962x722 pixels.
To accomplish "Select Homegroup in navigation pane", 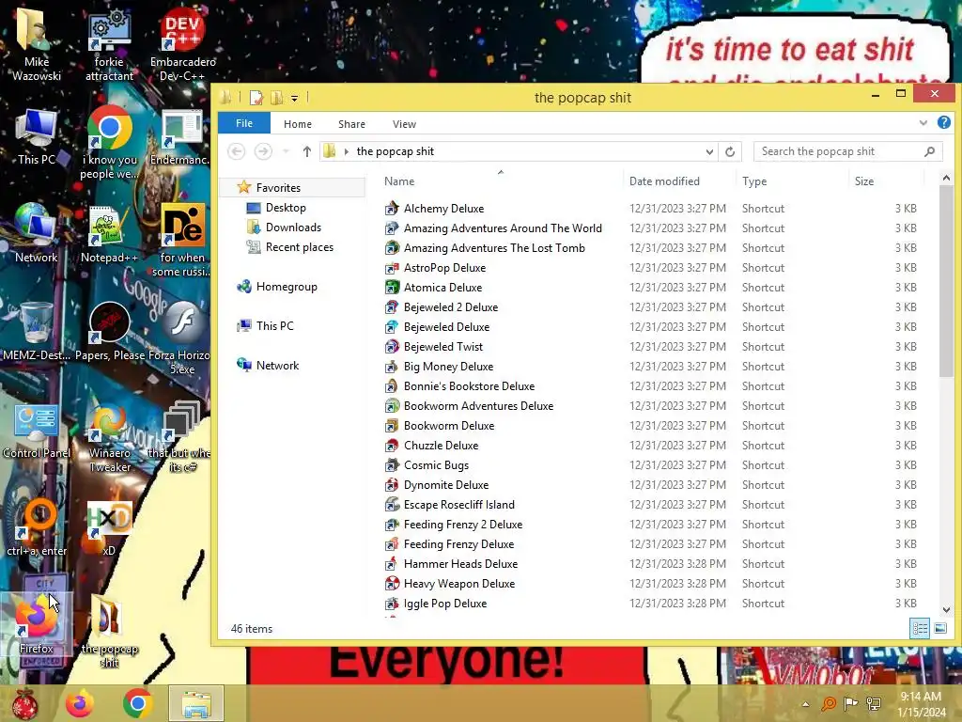I will click(x=287, y=287).
